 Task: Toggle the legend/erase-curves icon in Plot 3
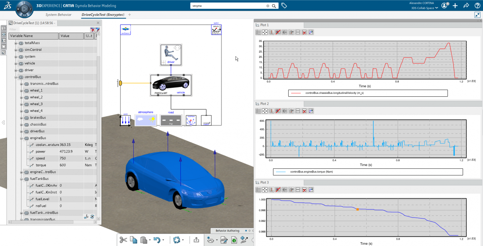pyautogui.click(x=278, y=190)
